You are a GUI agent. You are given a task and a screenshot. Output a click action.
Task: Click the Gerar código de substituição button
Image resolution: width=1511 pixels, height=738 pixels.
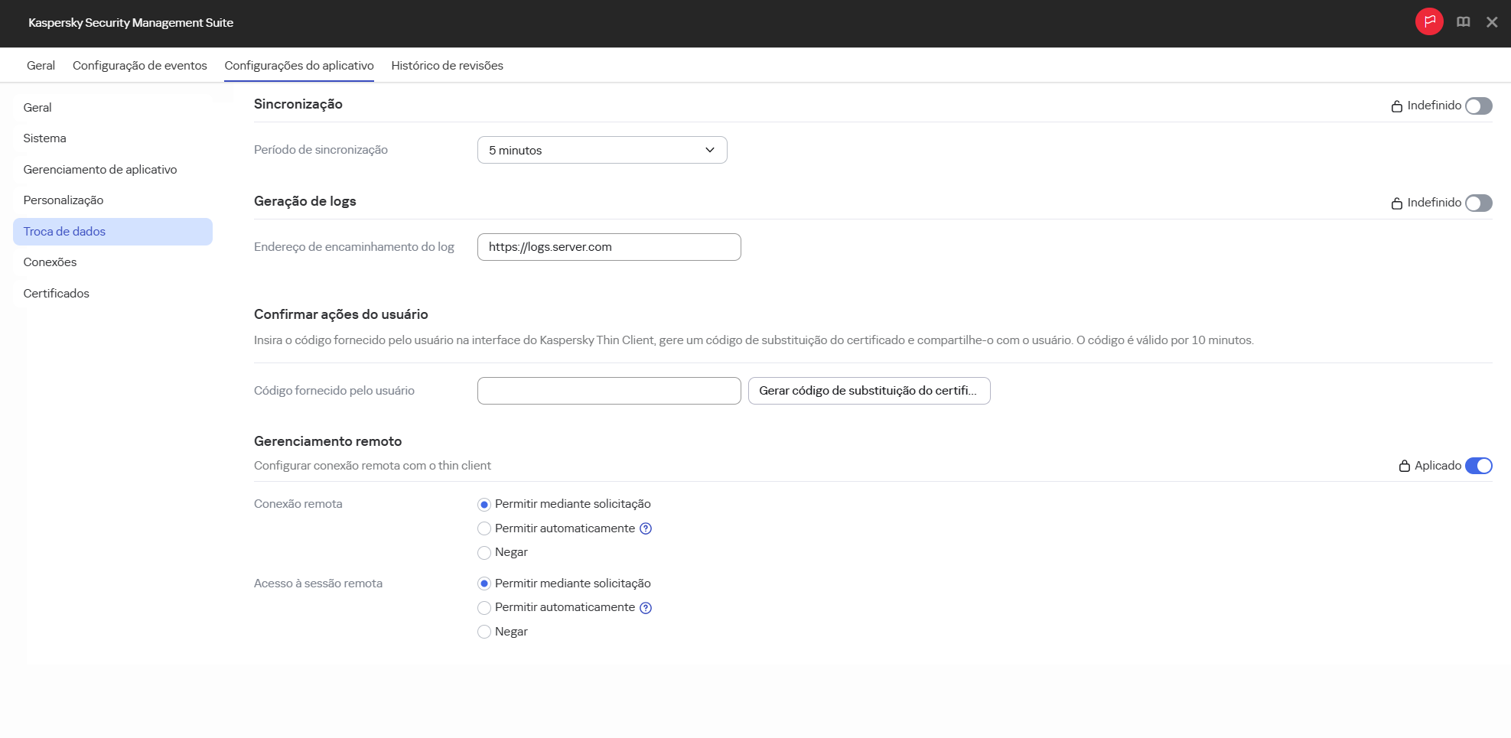(869, 390)
